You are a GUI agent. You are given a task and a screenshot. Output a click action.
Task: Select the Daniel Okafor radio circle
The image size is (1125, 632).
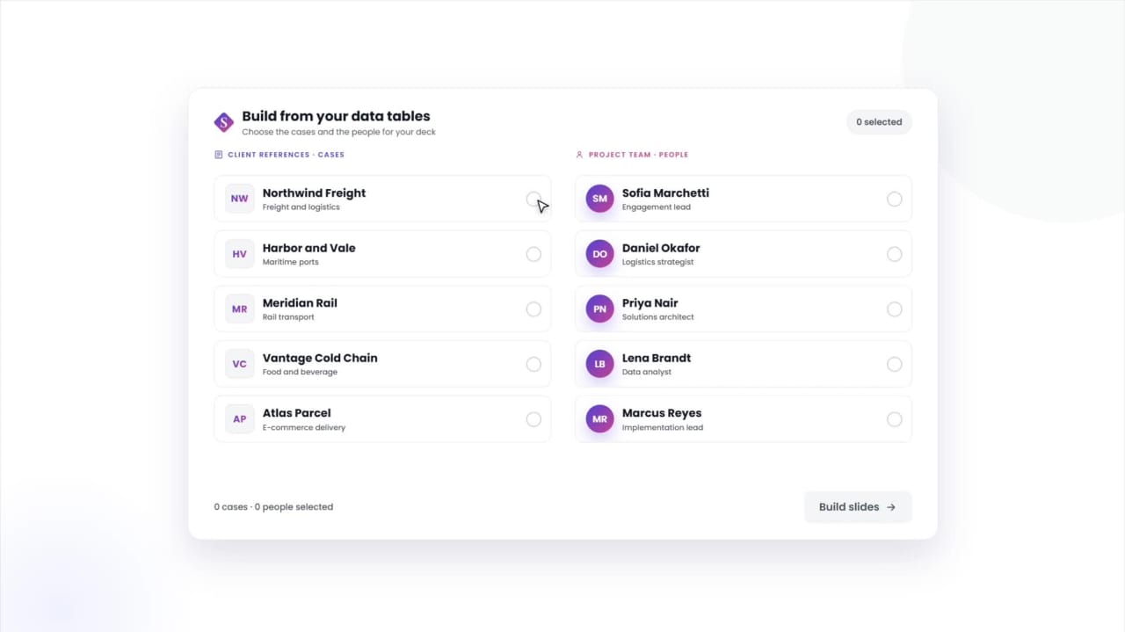click(894, 254)
